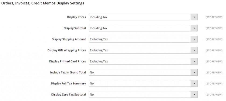This screenshot has width=226, height=101.
Task: Open the Include Tax In Grand Total dropdown arrow
Action: 194,72
